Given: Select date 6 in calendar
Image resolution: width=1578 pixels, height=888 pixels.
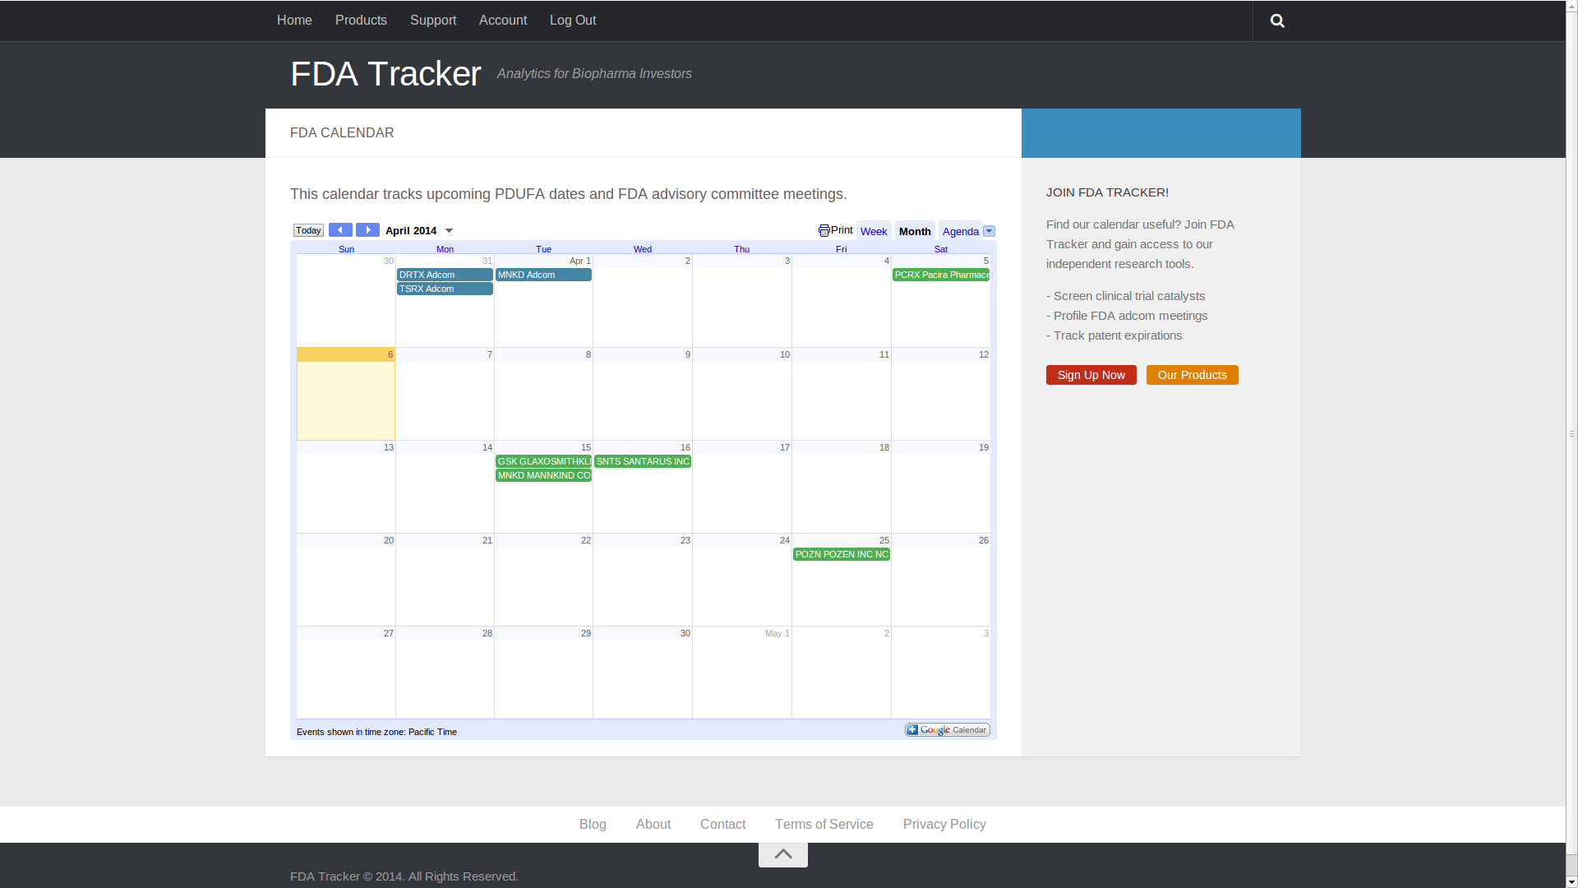Looking at the screenshot, I should 390,354.
